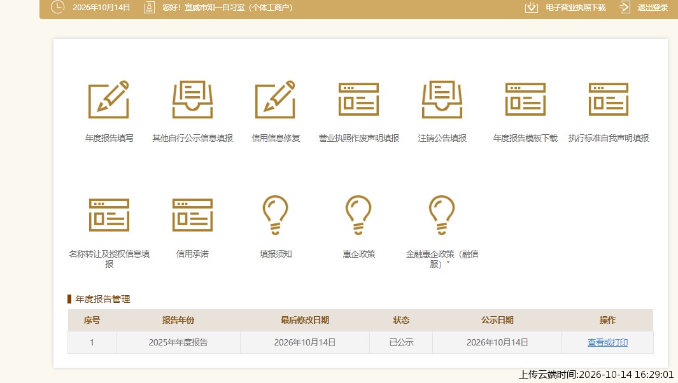Open the 注销公告填报 tray icon
Viewport: 678px width, 383px height.
[x=442, y=99]
